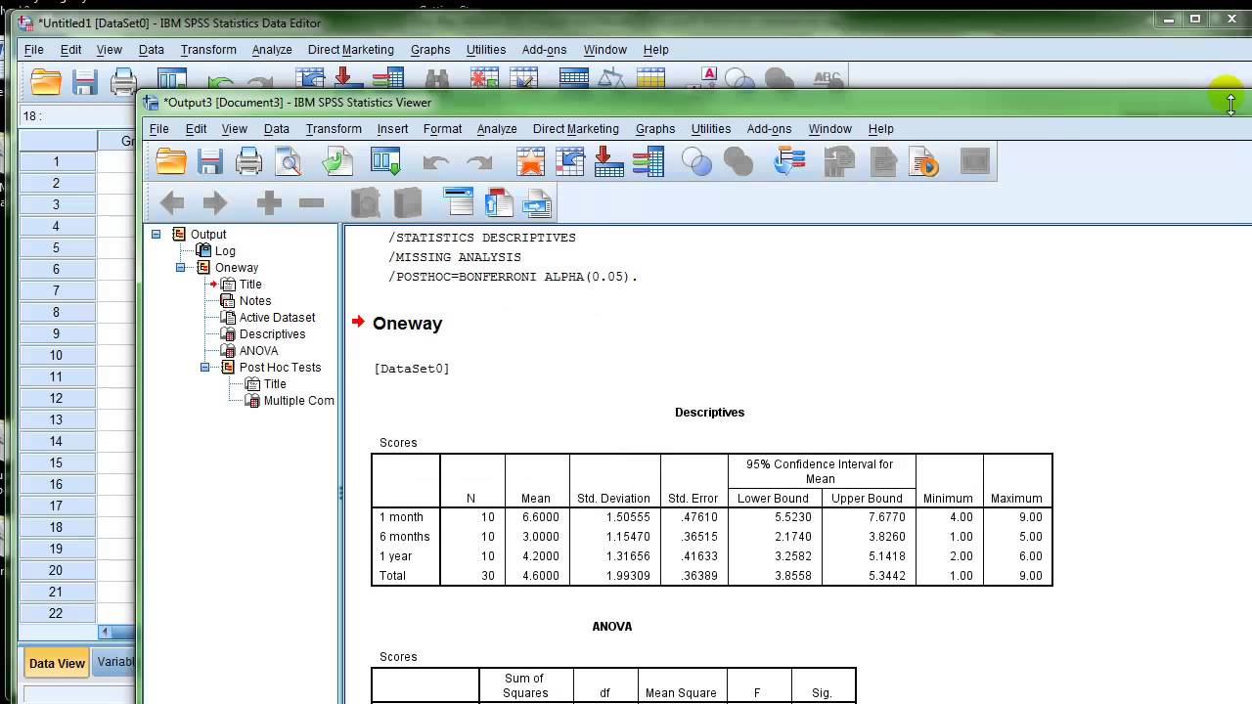Click Print icon in Data Editor toolbar

pyautogui.click(x=123, y=82)
